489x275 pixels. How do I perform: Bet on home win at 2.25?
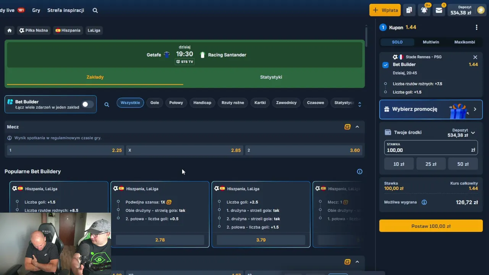click(x=65, y=150)
